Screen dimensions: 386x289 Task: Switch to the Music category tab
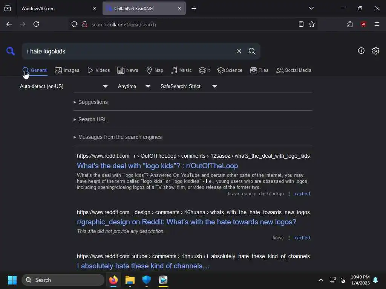tap(181, 70)
